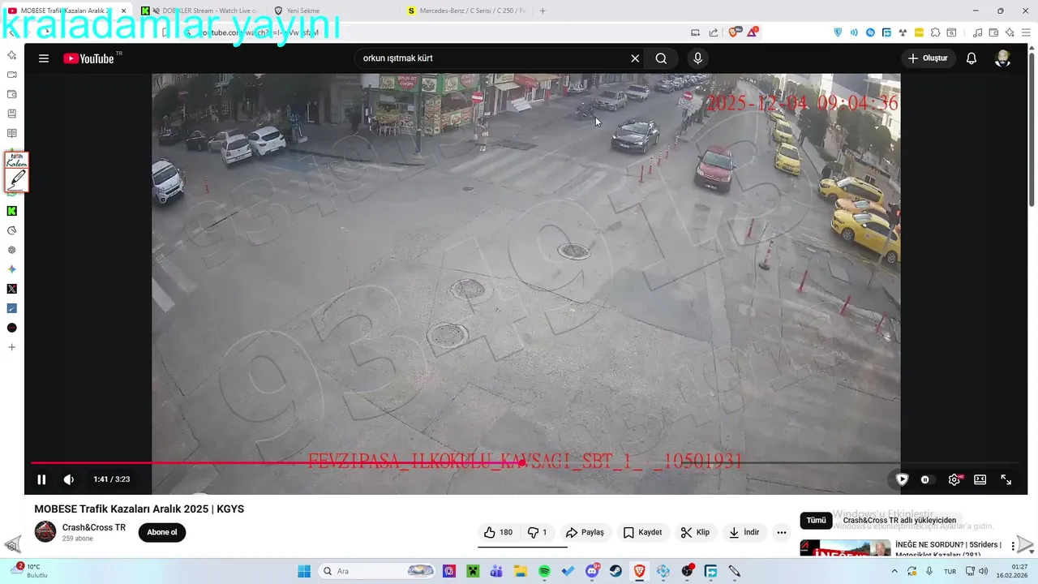Open the Kalem pen tool
The height and width of the screenshot is (584, 1038).
pos(16,172)
